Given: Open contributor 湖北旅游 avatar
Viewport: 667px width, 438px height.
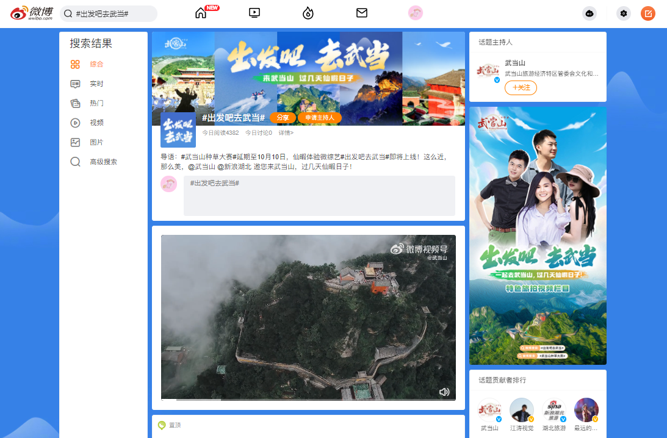Looking at the screenshot, I should pos(554,410).
